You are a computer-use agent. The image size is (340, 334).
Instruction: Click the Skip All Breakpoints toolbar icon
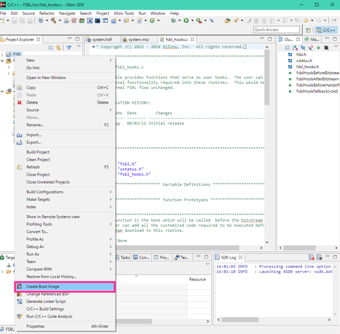[212, 21]
